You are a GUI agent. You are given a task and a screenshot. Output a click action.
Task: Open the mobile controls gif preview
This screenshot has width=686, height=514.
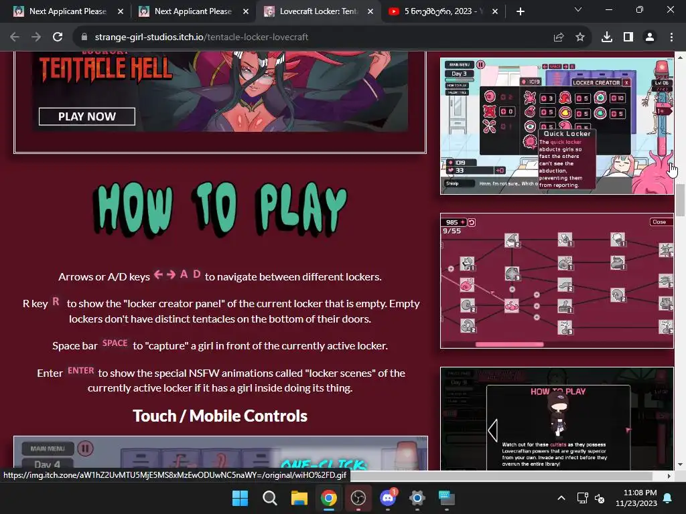(x=220, y=453)
